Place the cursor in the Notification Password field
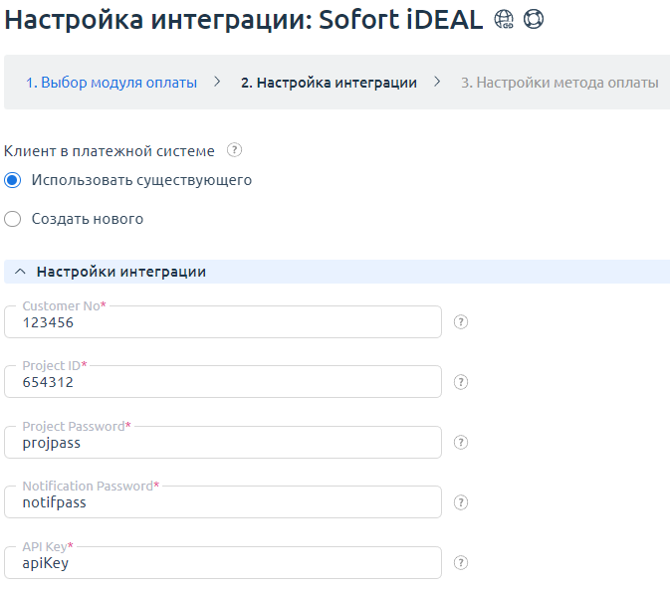 [222, 502]
